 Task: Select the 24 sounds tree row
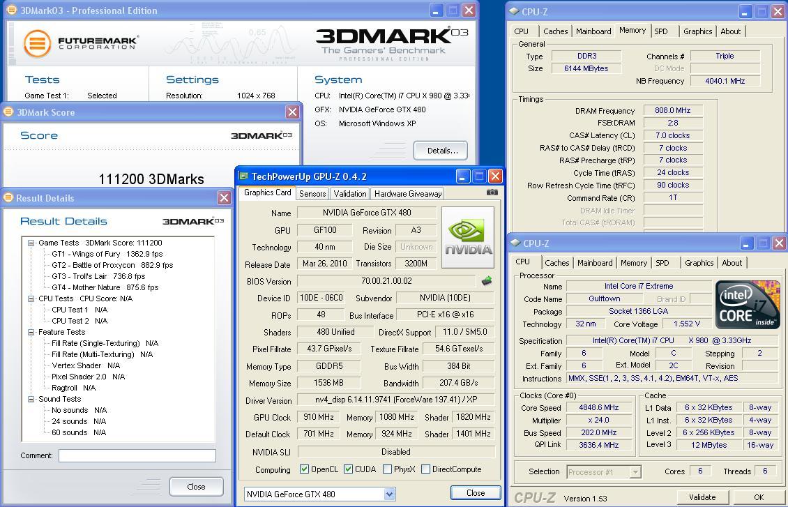(x=79, y=421)
